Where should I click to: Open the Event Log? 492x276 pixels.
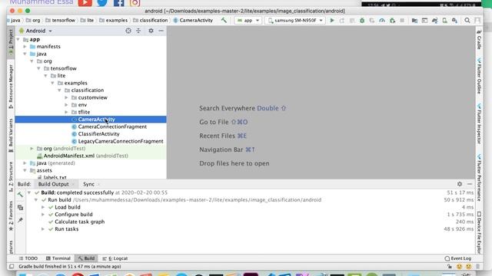pyautogui.click(x=458, y=258)
